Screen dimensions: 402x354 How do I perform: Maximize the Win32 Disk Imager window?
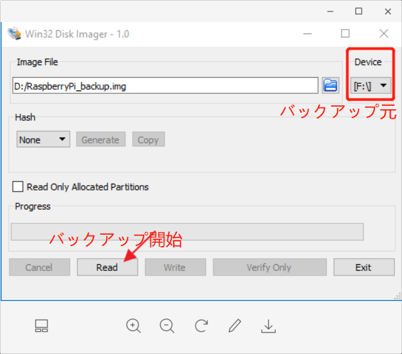tap(345, 34)
